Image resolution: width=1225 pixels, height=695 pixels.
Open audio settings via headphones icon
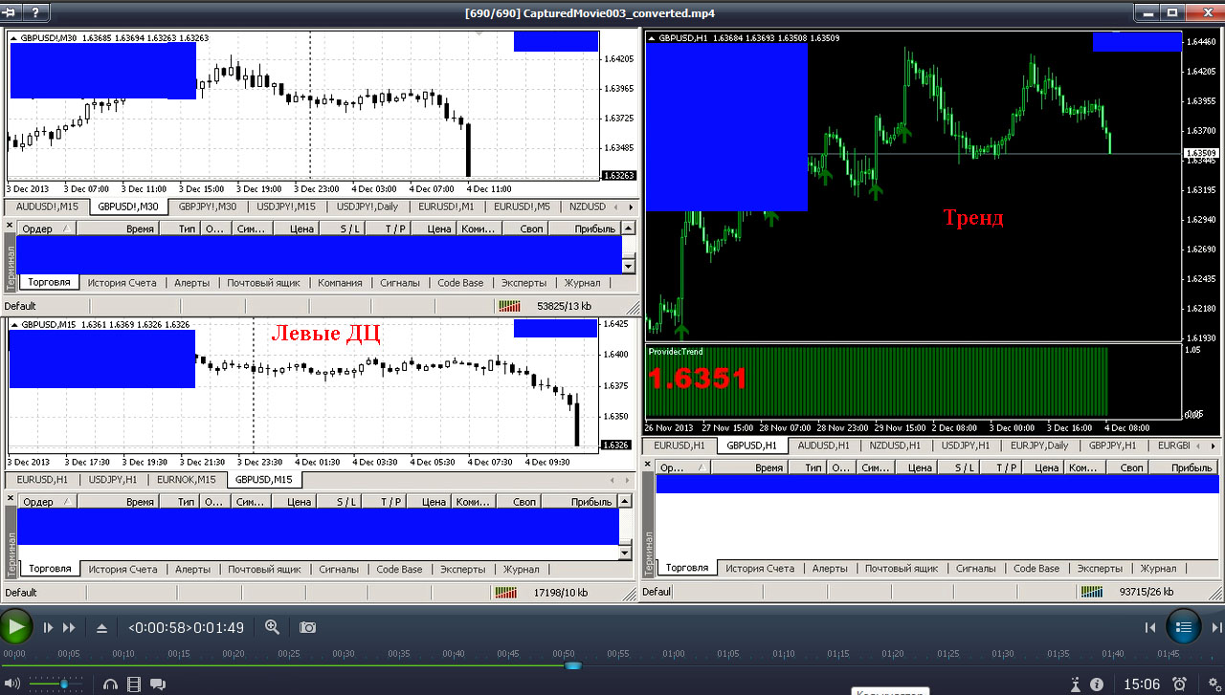(110, 684)
